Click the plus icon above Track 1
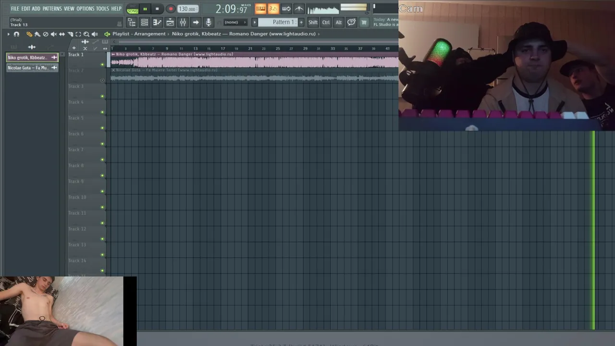This screenshot has width=615, height=346. (x=74, y=48)
